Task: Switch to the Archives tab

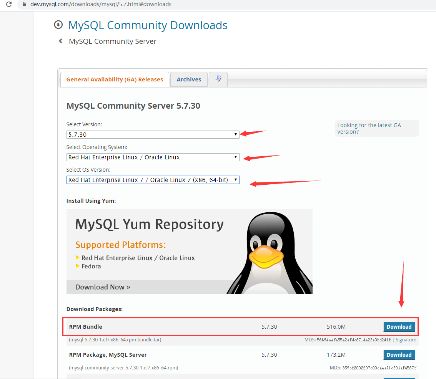Action: click(189, 79)
